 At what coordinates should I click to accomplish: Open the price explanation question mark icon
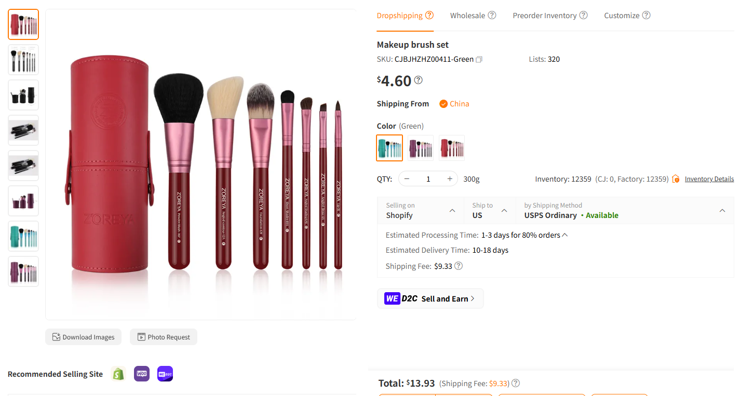(x=418, y=80)
